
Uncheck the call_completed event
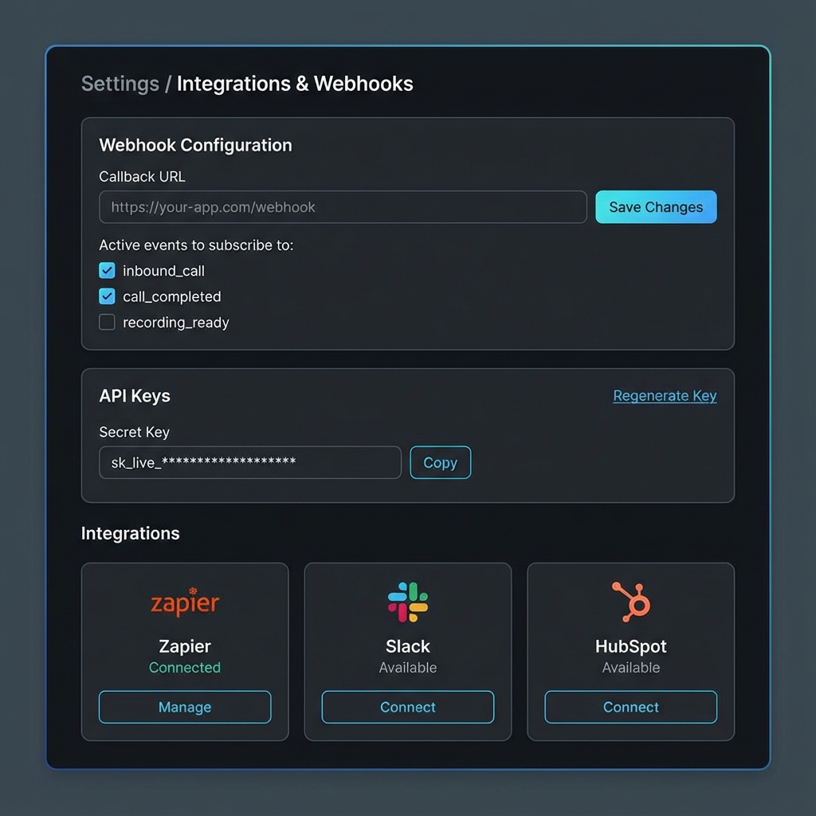[107, 296]
